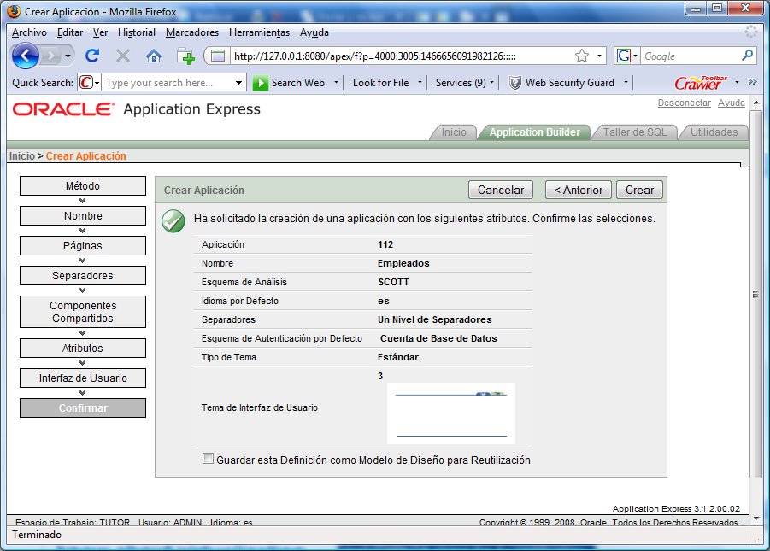Switch to the Inicio tab
Viewport: 770px width, 551px height.
pyautogui.click(x=453, y=132)
